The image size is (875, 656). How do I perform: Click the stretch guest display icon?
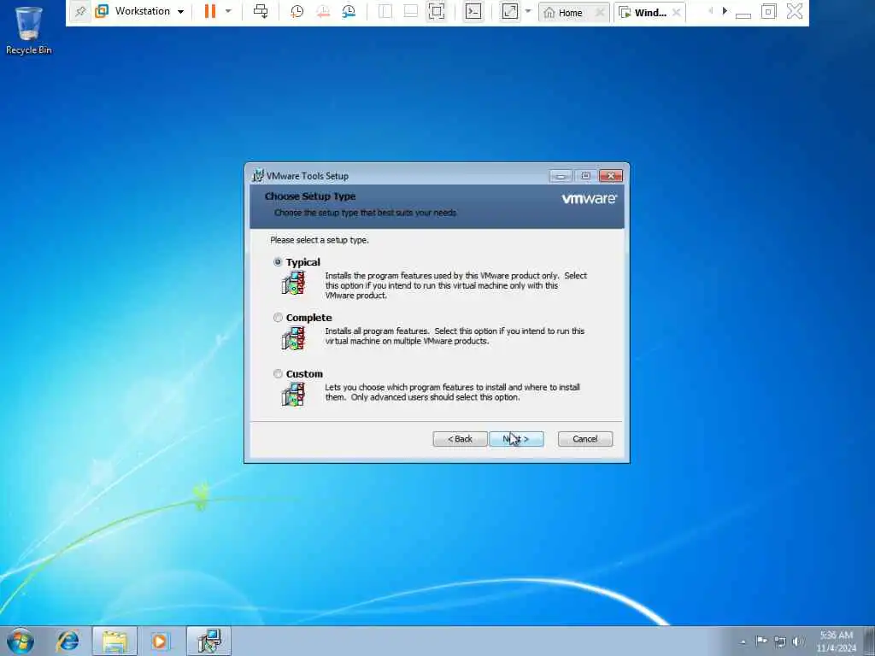tap(509, 11)
